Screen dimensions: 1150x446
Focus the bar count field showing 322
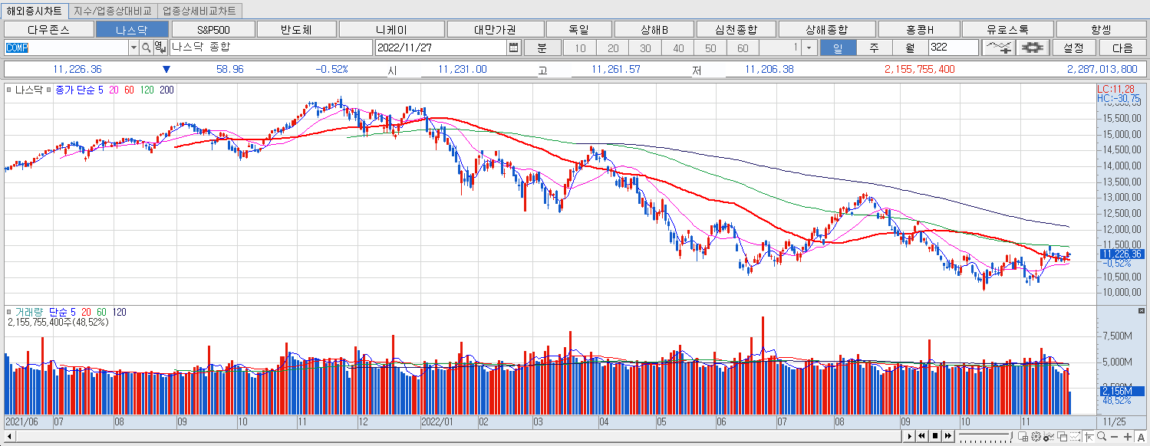tap(954, 48)
